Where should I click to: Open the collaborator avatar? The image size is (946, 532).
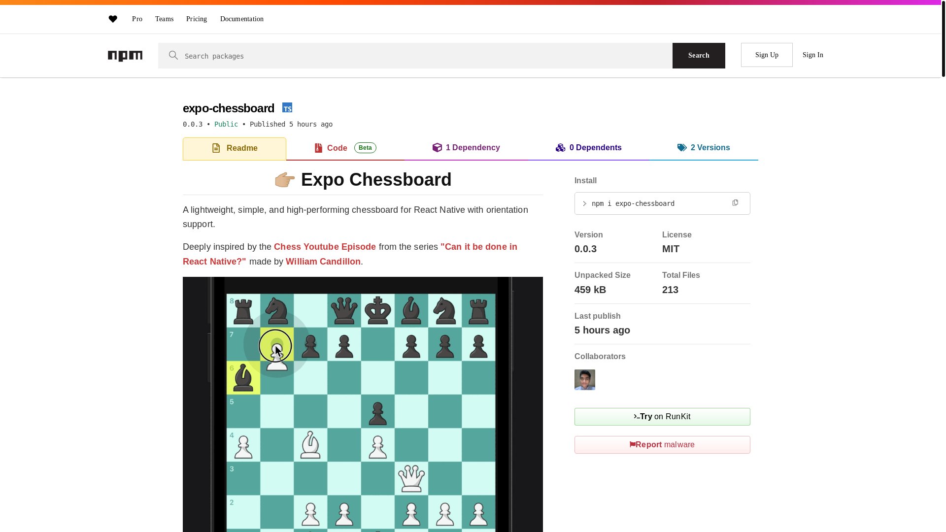click(585, 380)
